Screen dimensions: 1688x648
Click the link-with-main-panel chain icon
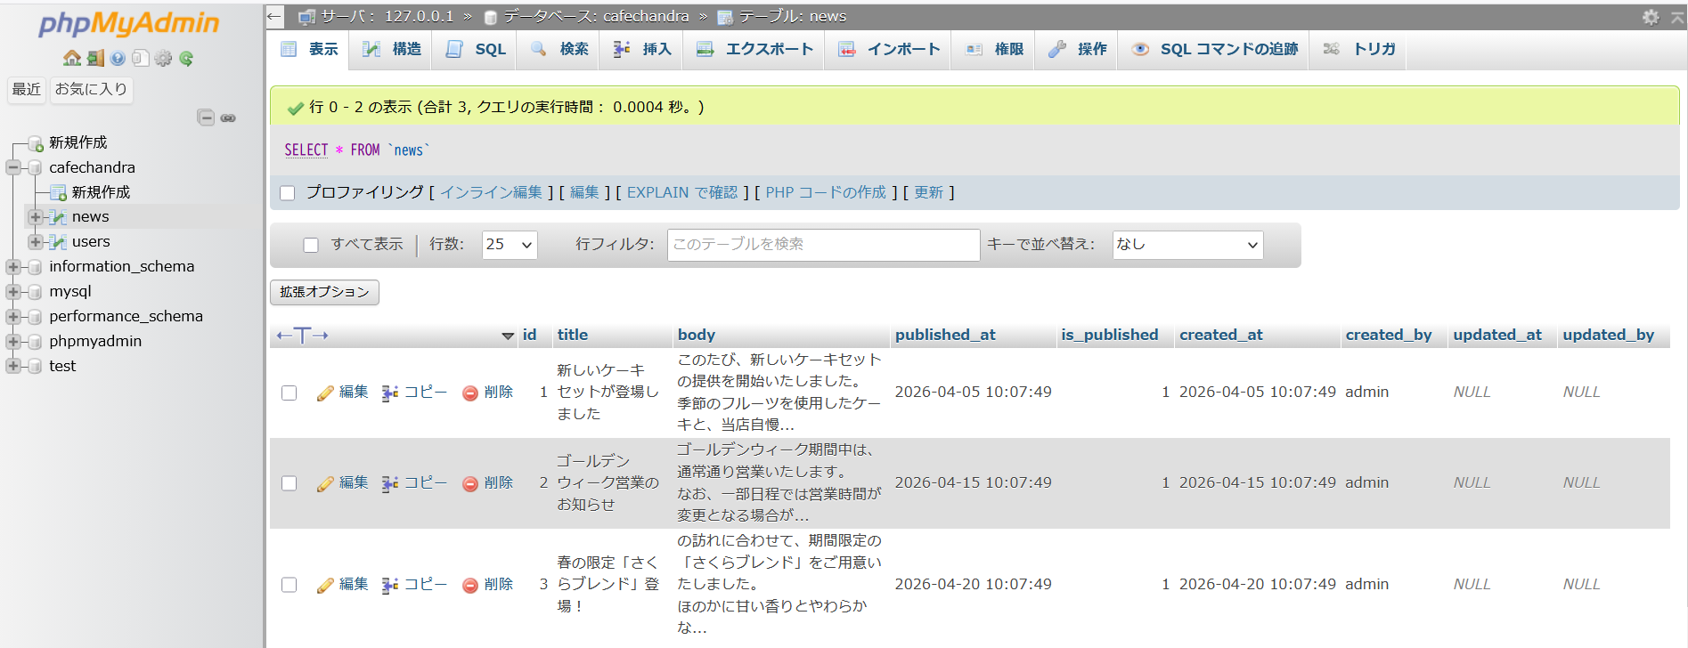pyautogui.click(x=228, y=117)
